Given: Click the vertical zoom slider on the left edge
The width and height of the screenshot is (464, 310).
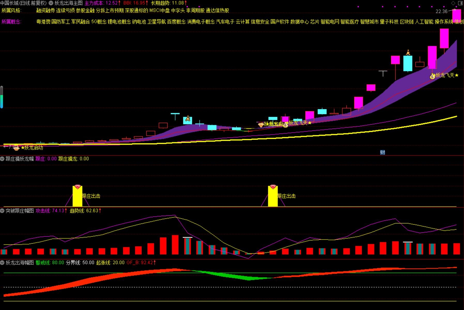Looking at the screenshot, I should [2, 97].
